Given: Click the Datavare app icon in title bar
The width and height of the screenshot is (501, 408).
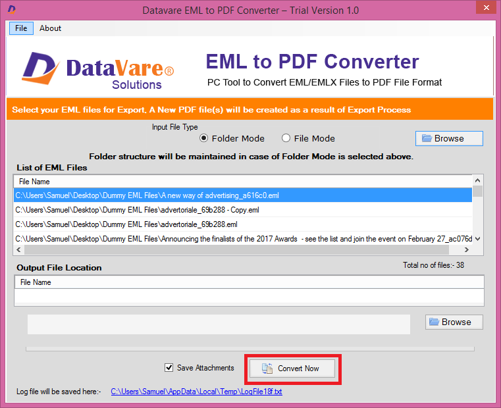Looking at the screenshot, I should [x=11, y=9].
